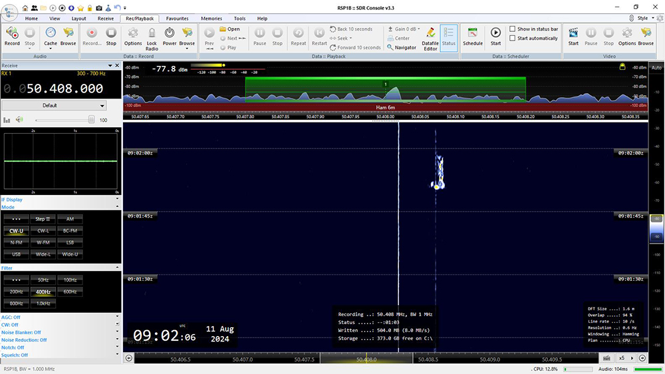Viewport: 665px width, 374px height.
Task: Select USB mode
Action: [16, 254]
